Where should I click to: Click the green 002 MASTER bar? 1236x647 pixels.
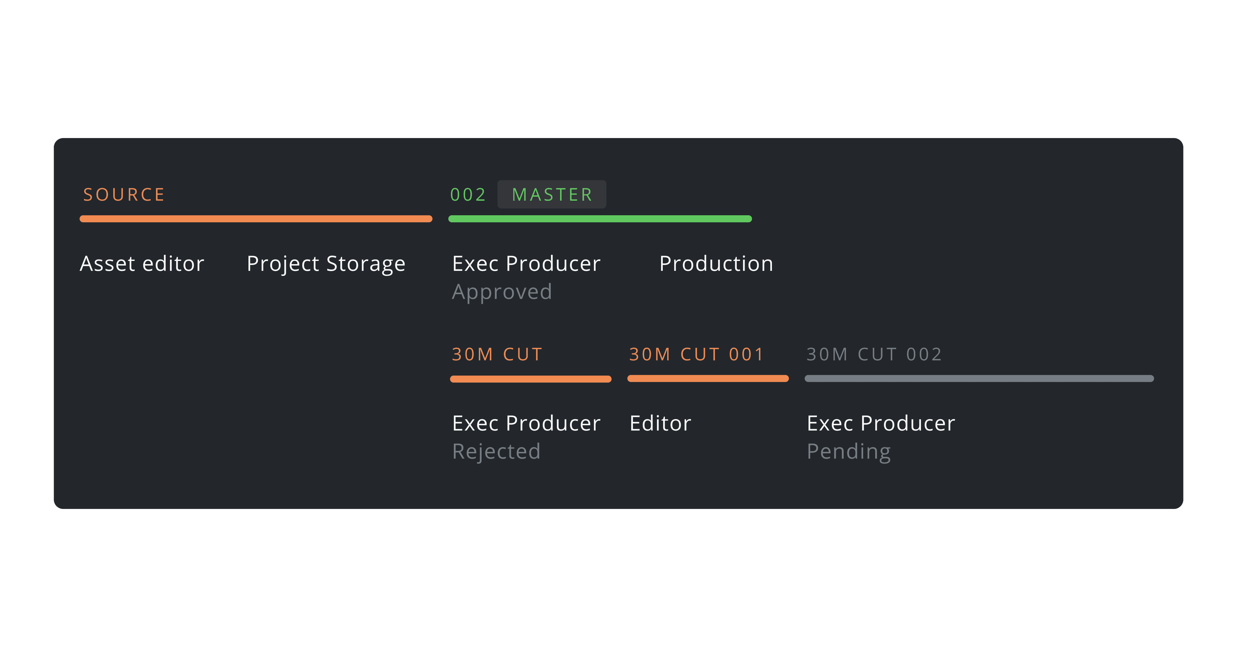(x=600, y=219)
